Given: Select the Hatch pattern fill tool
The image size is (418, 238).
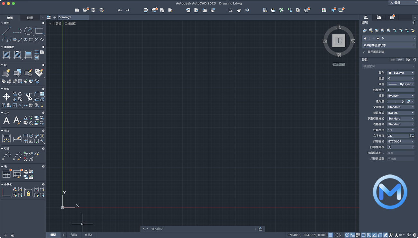Looking at the screenshot, I should coord(6,55).
